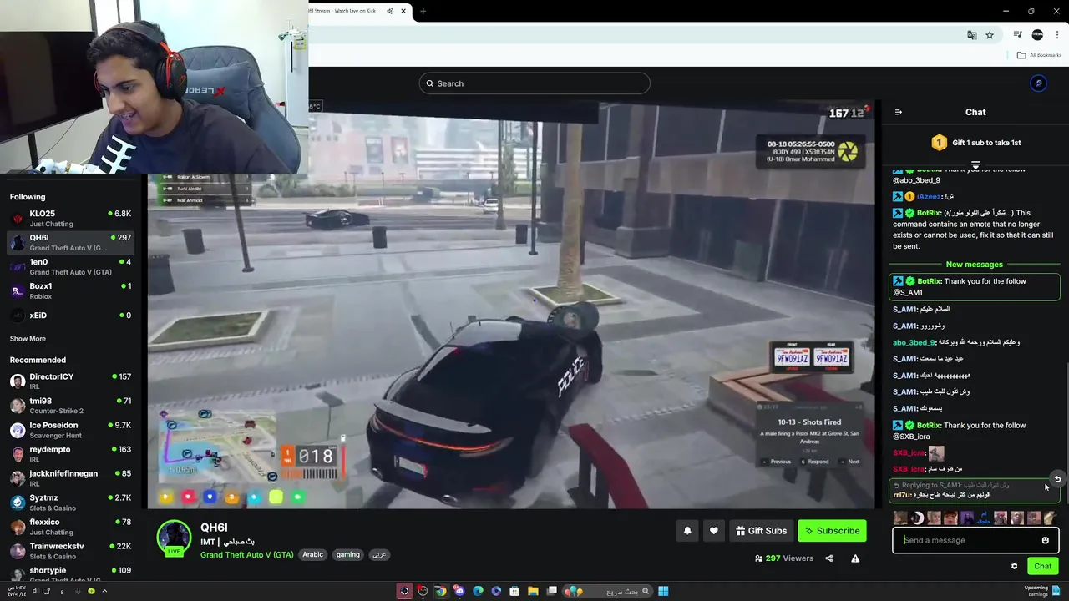Screen dimensions: 1069x601
Task: Open 1en0 channel in Following
Action: click(x=70, y=266)
